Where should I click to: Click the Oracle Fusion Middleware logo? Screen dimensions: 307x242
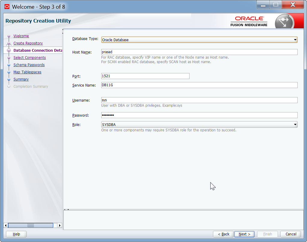249,21
